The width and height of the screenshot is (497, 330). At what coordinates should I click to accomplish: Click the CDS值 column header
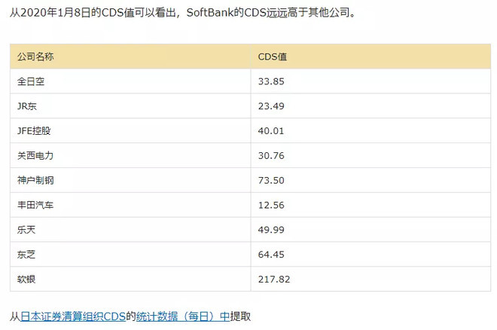tap(273, 57)
